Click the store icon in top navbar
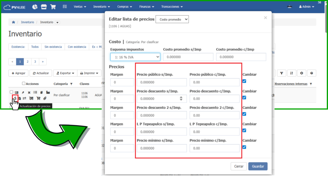The image size is (328, 184). click(44, 7)
